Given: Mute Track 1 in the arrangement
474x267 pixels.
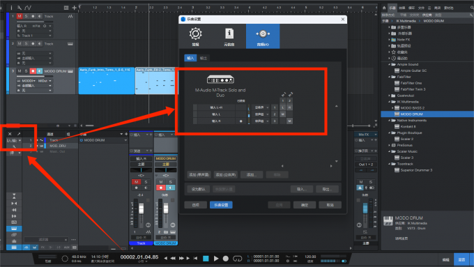Looking at the screenshot, I should tap(20, 16).
